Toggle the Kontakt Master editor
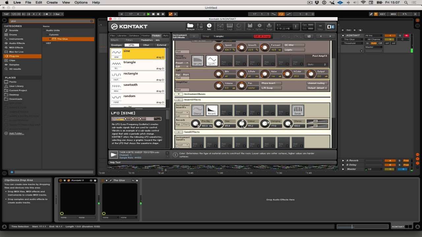This screenshot has width=422, height=237. [x=200, y=26]
